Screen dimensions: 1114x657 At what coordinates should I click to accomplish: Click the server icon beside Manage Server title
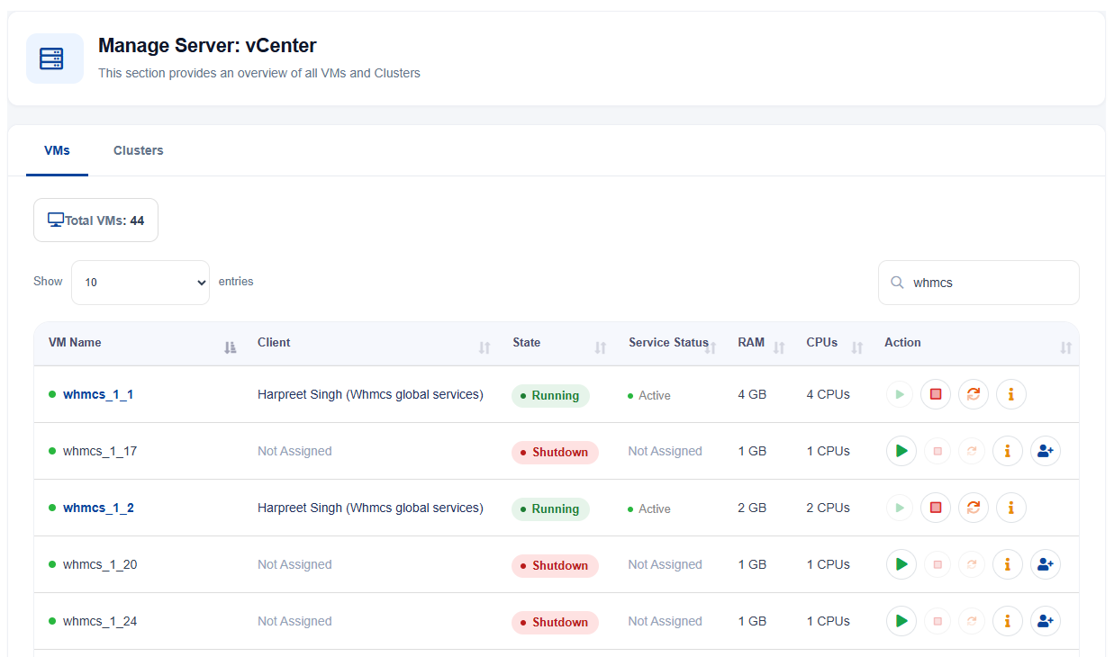click(54, 58)
